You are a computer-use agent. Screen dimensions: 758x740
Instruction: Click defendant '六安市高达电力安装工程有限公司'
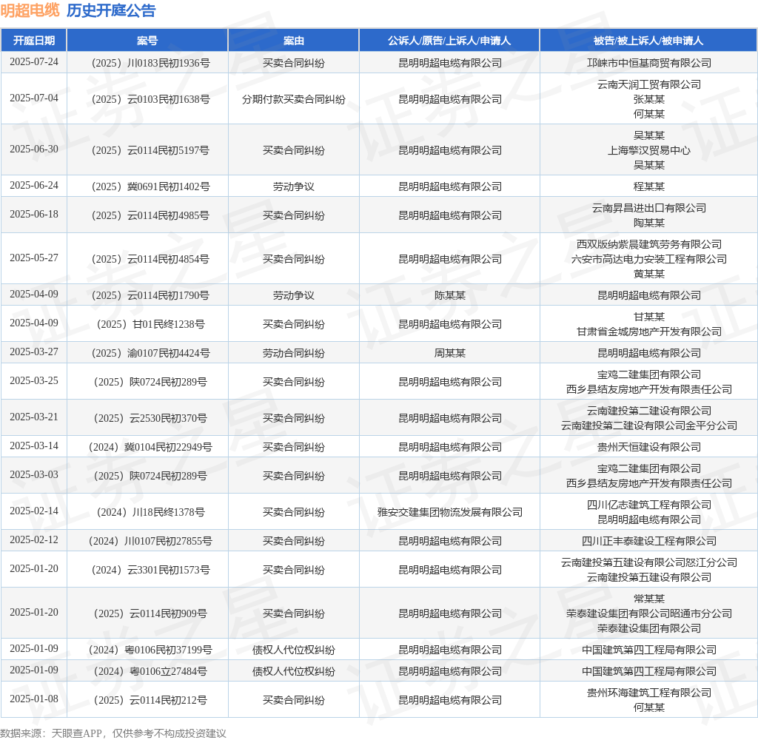[648, 259]
